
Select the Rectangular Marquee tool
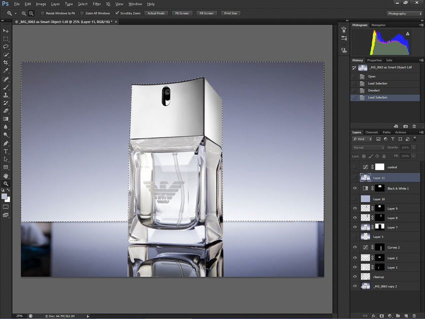[x=5, y=39]
